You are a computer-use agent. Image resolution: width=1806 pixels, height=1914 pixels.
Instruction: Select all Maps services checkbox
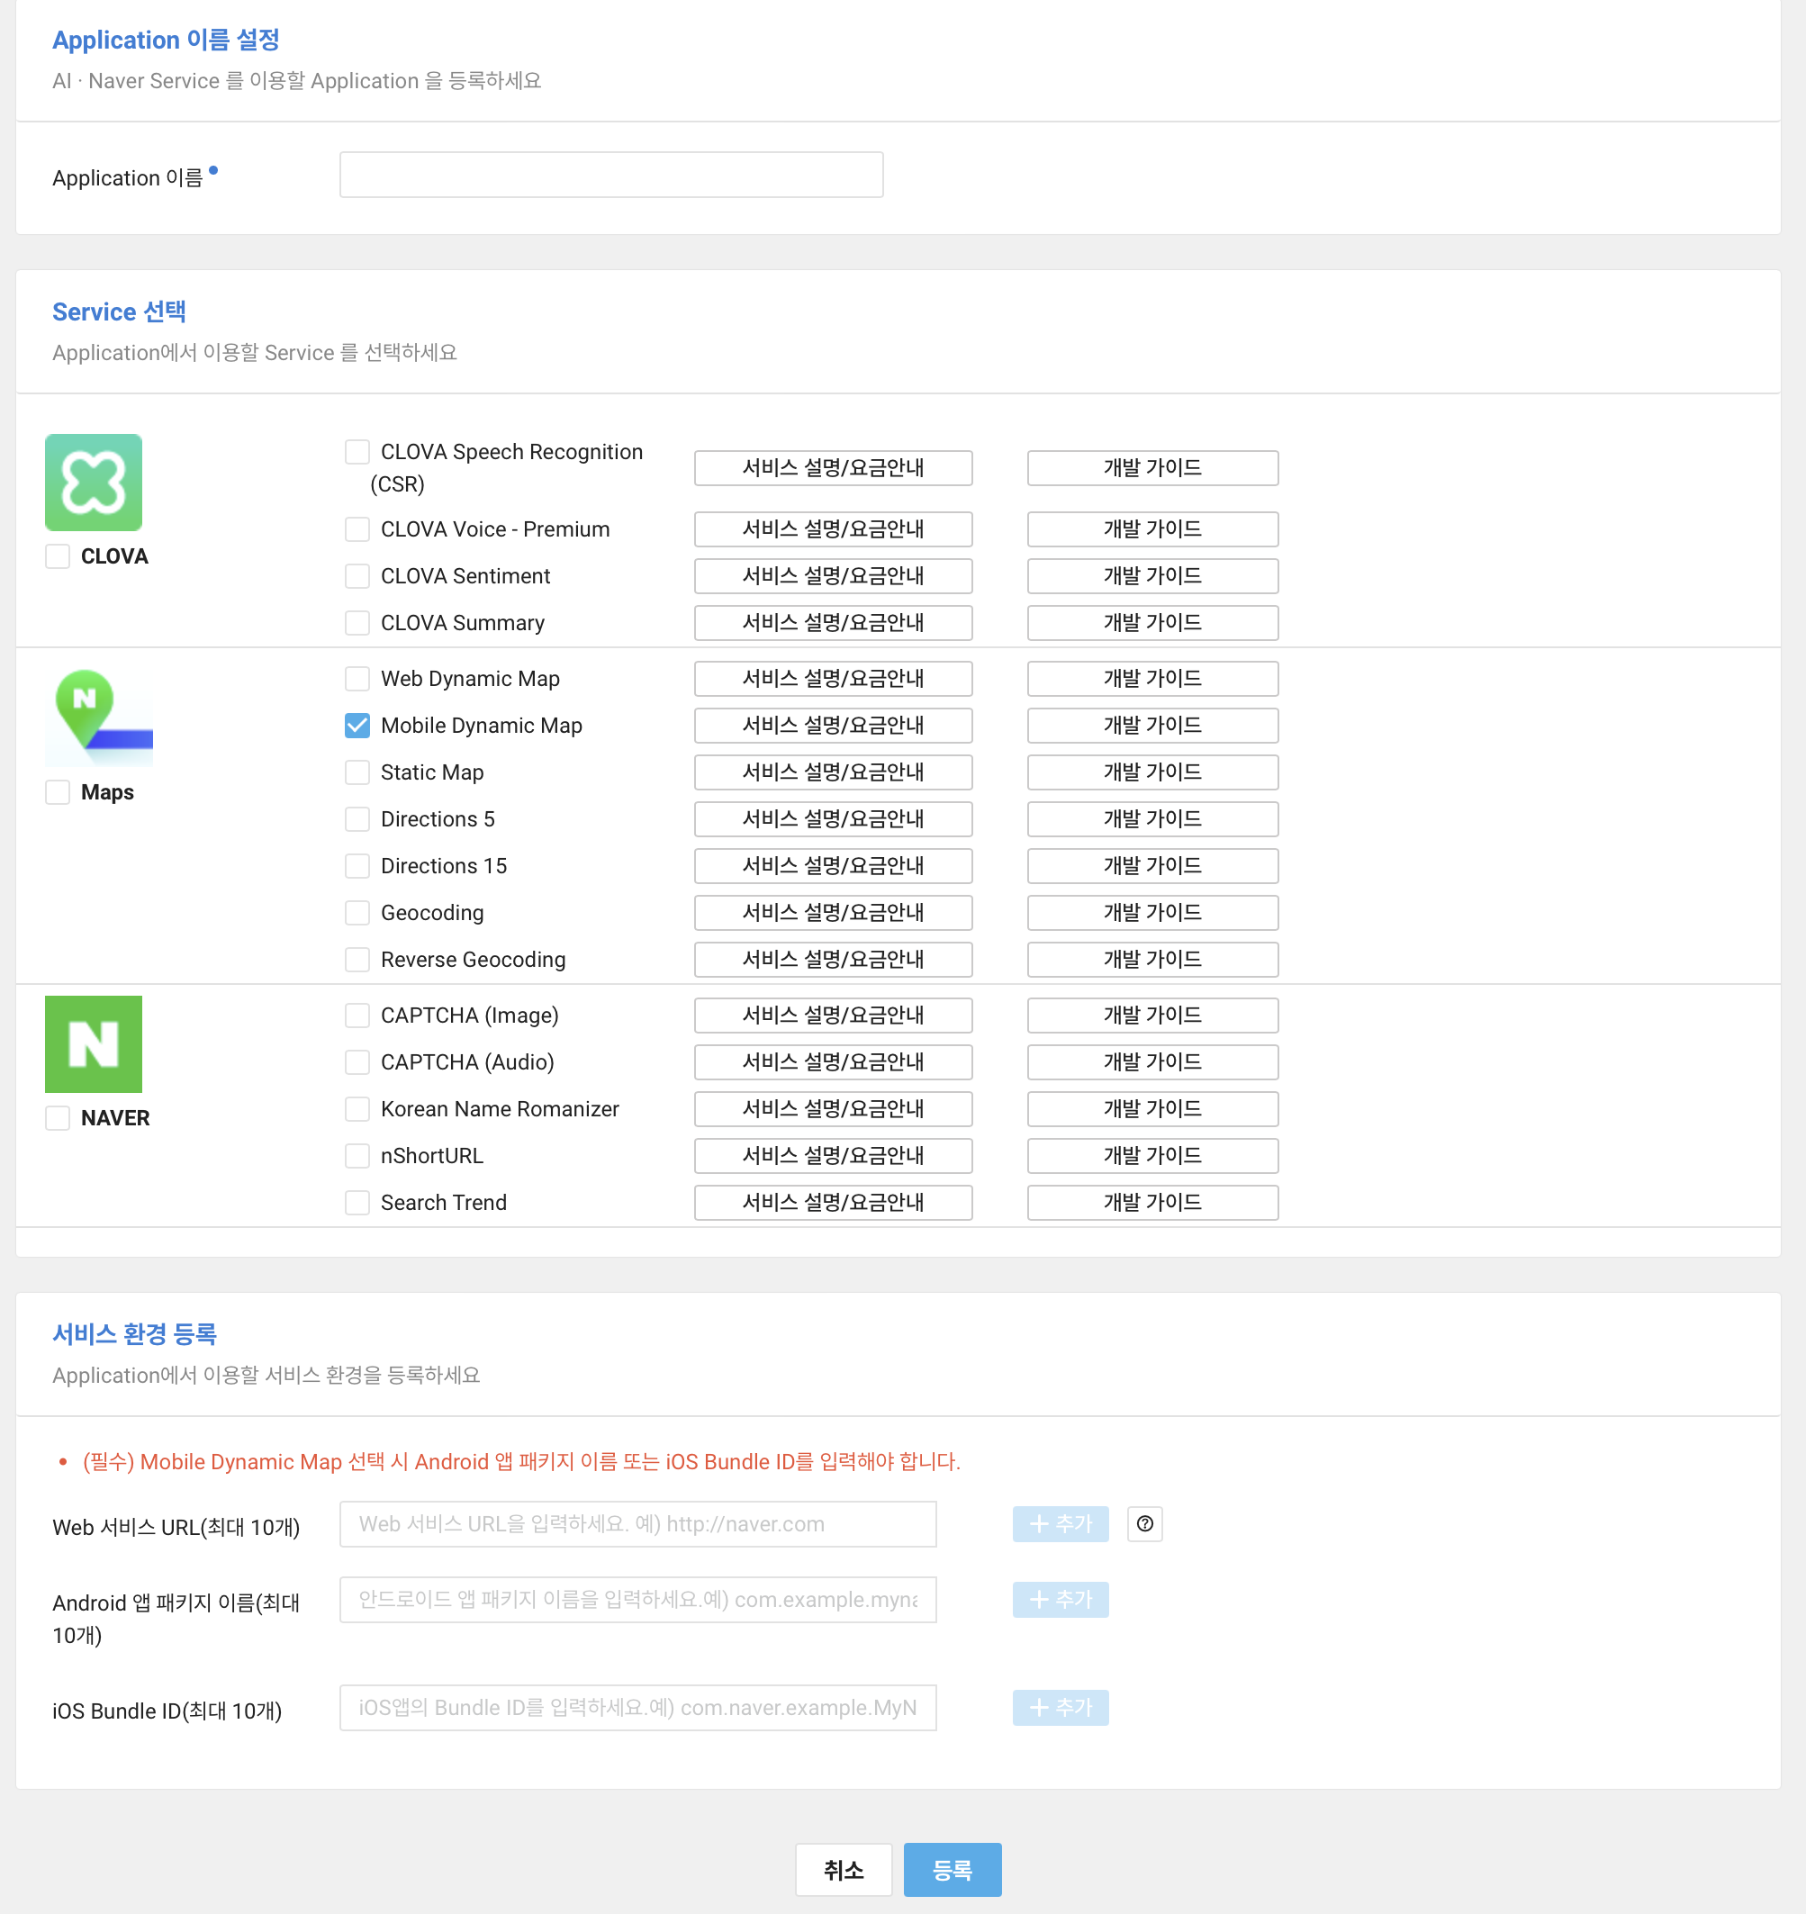click(x=58, y=791)
